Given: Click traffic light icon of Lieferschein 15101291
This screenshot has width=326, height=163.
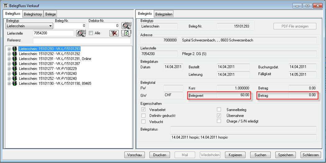Looking at the screenshot, I should 15,59.
